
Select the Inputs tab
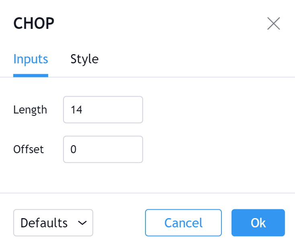tap(31, 59)
